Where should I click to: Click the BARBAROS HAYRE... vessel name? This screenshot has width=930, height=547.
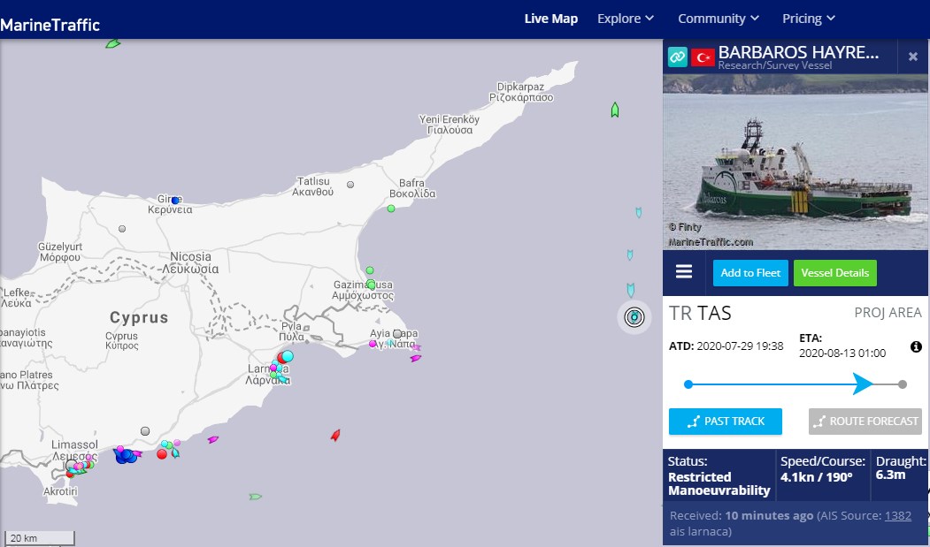798,52
